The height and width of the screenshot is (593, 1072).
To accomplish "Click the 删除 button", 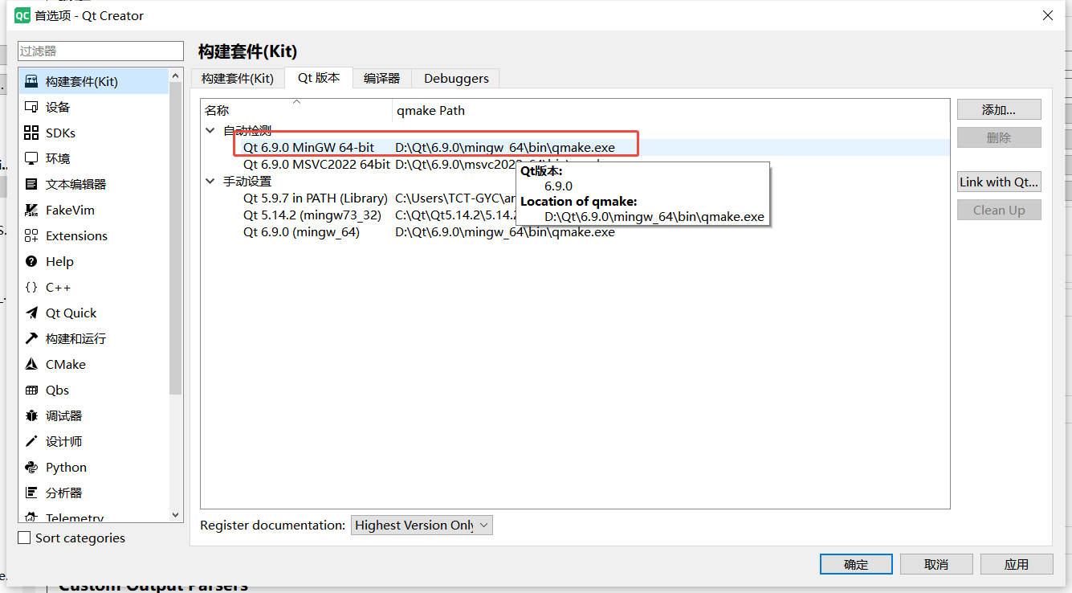I will point(999,137).
